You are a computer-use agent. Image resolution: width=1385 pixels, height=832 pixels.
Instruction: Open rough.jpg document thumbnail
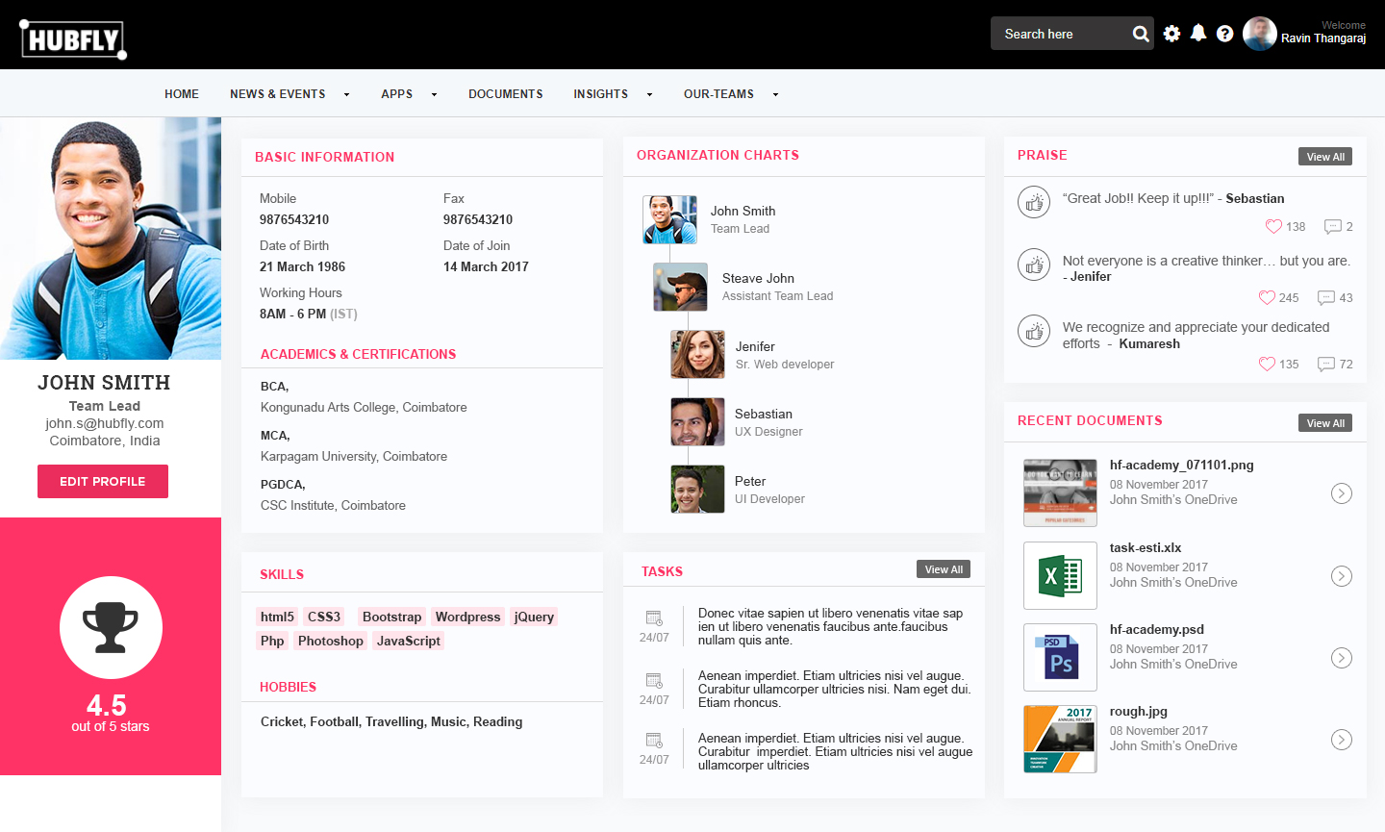[1060, 739]
